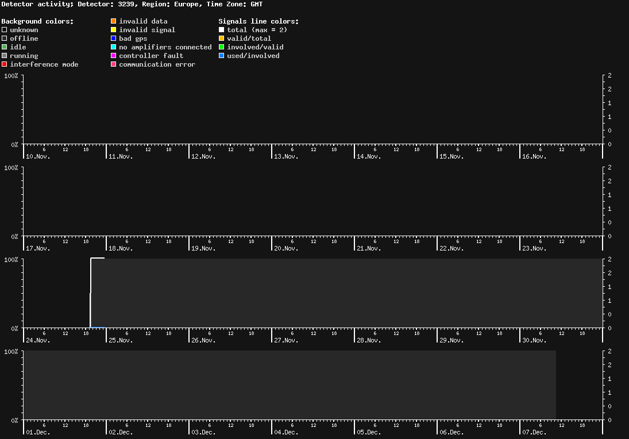Expand the 'total (max = 2)' signal line entry
Viewport: 629px width, 439px height.
(x=221, y=30)
